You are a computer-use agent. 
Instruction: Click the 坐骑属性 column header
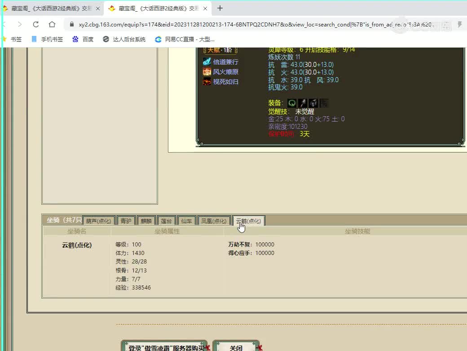coord(167,231)
